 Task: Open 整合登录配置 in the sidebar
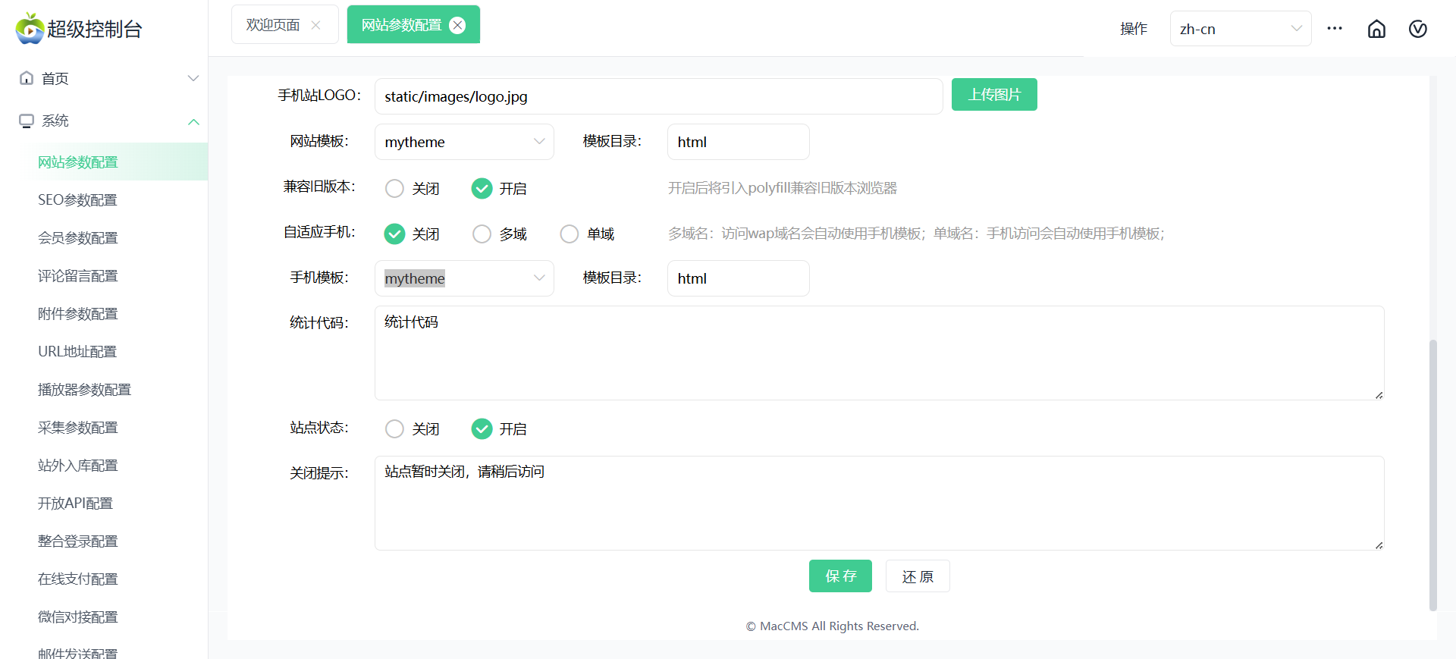104,541
